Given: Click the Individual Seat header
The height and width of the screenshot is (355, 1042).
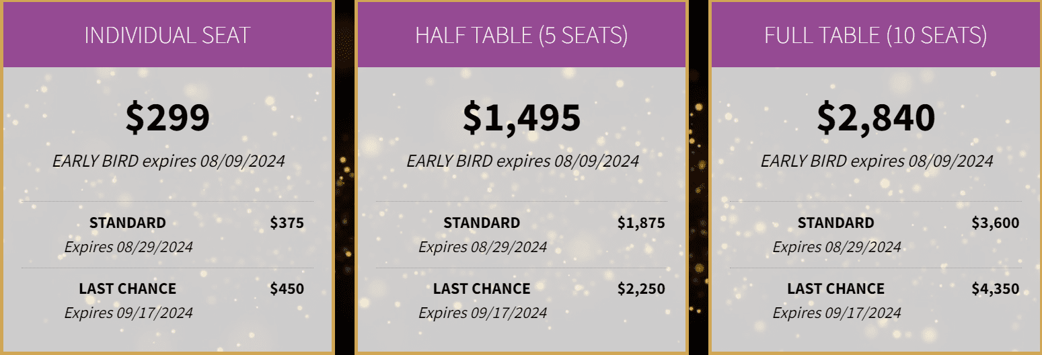Looking at the screenshot, I should pyautogui.click(x=168, y=35).
